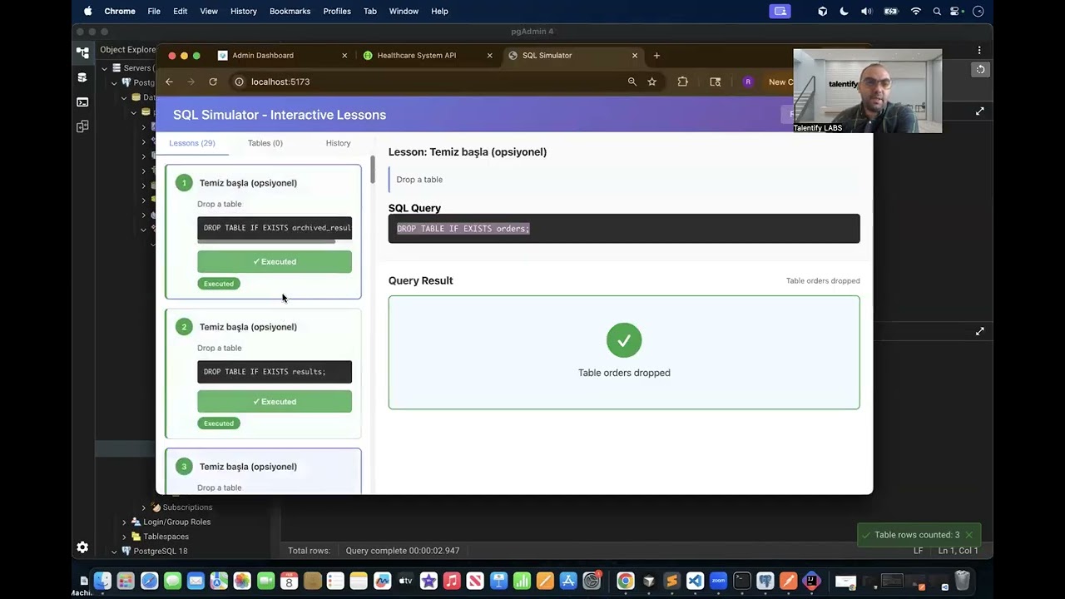Open volume menu bar icon
This screenshot has width=1065, height=599.
coord(866,11)
